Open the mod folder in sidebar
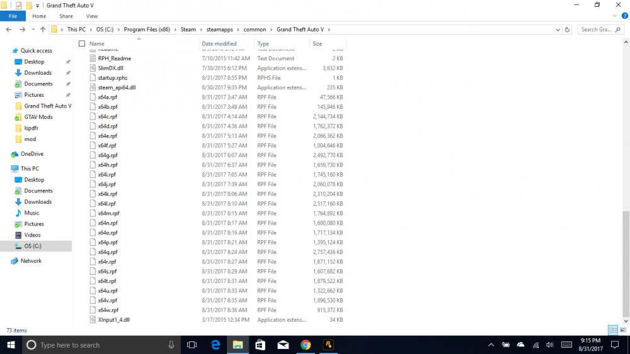Viewport: 630px width, 354px height. [x=30, y=139]
